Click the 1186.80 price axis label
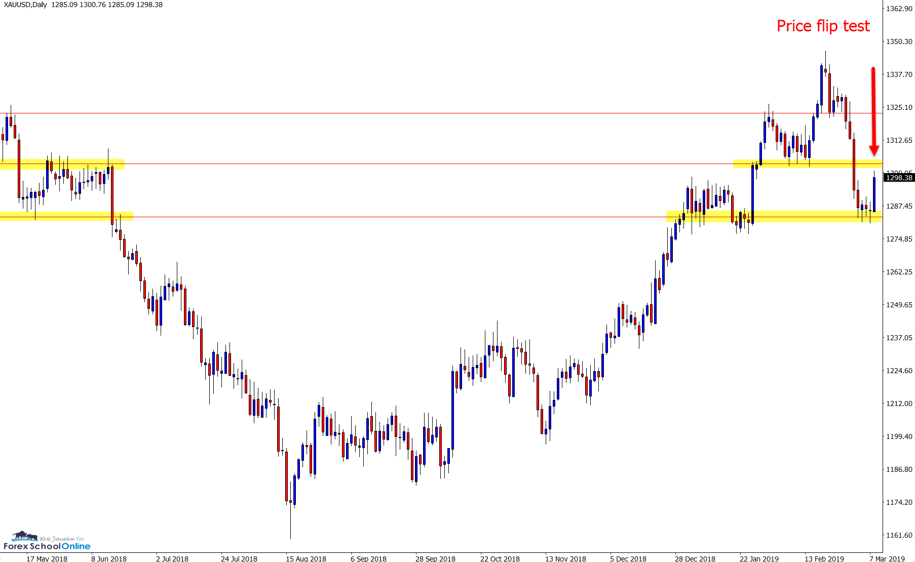Screen dimensions: 915x562 tap(899, 469)
